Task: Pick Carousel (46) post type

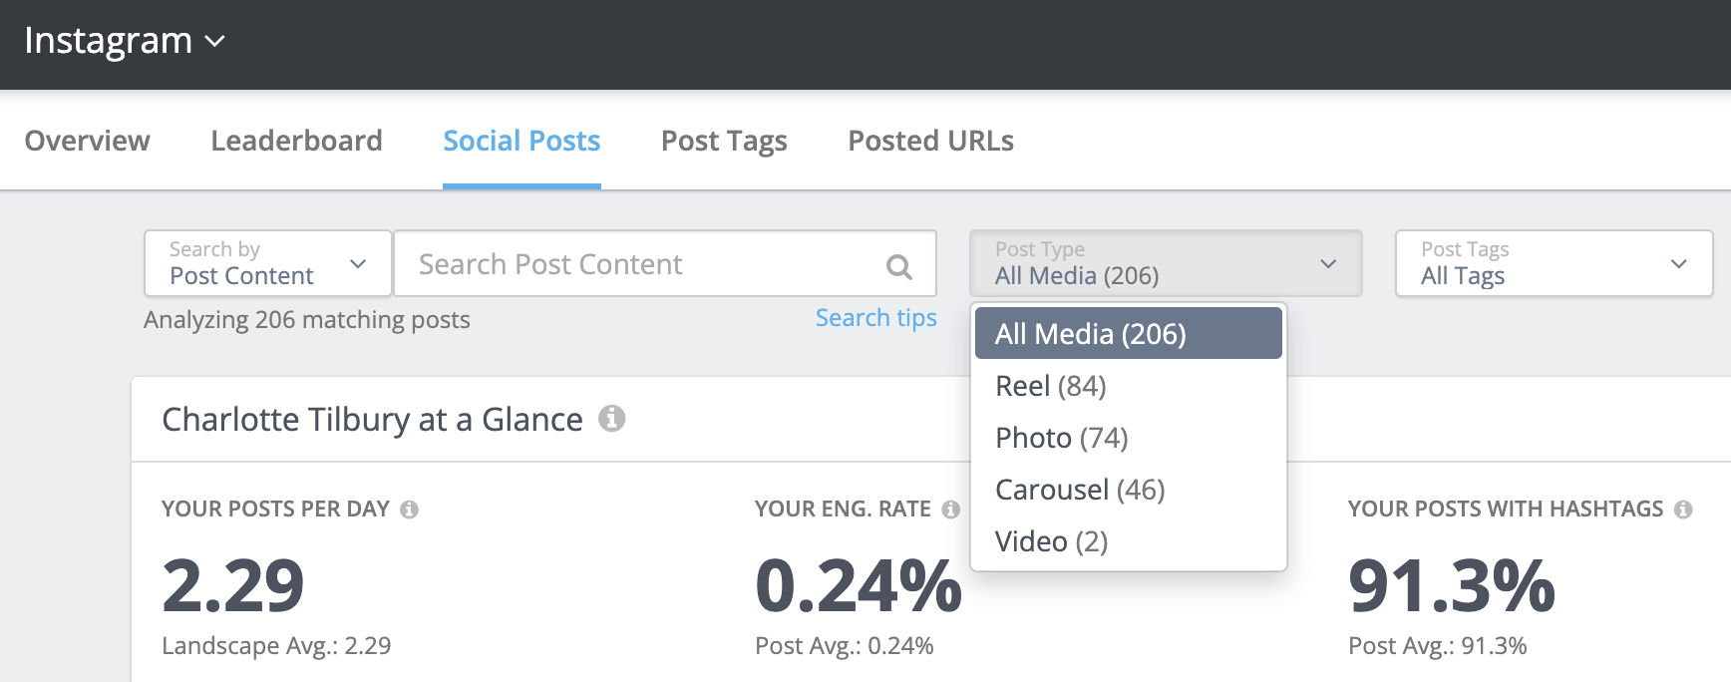Action: 1080,490
